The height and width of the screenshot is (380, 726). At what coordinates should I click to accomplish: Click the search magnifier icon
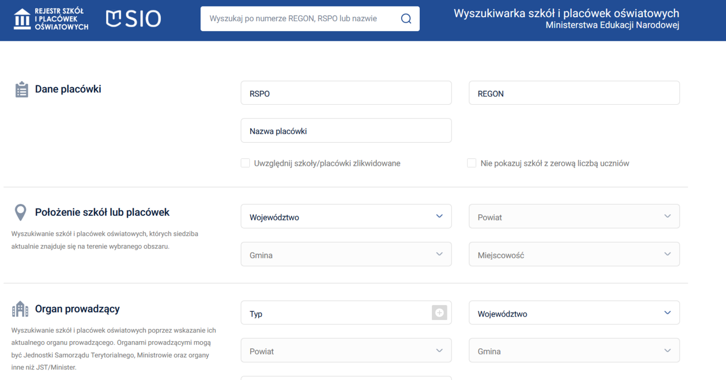tap(406, 19)
